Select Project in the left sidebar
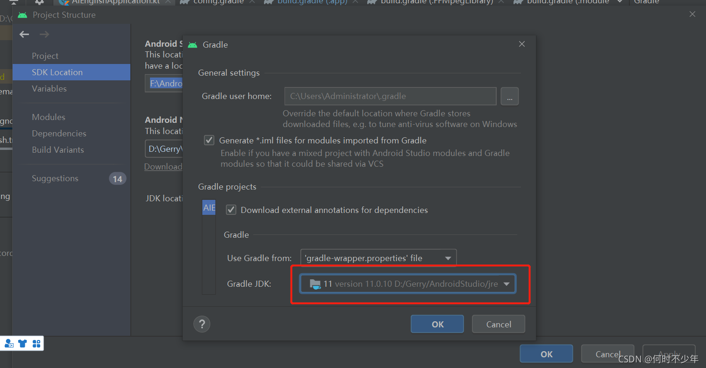This screenshot has width=706, height=368. point(45,56)
